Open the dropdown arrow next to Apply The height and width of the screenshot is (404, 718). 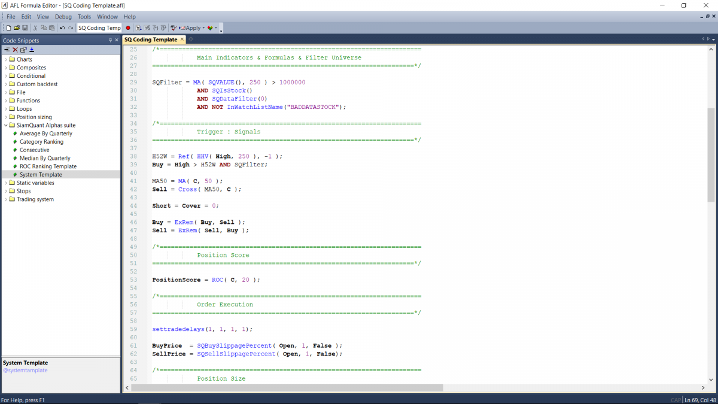tap(203, 28)
